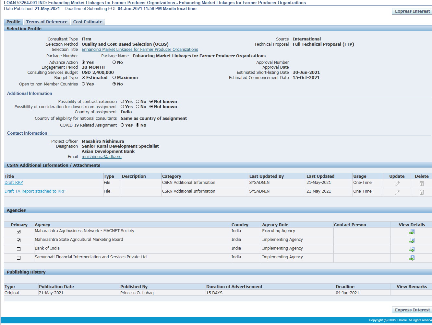Click project officer name Masahiro Nishimura
This screenshot has width=432, height=325.
click(103, 141)
